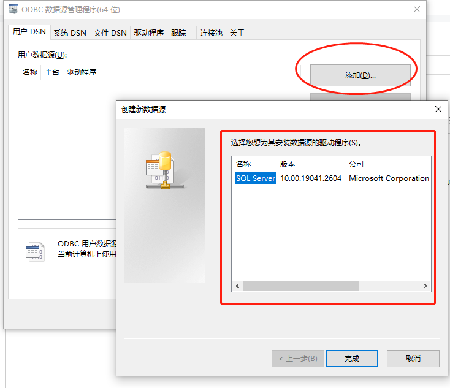The image size is (450, 388).
Task: Click the right scroll arrow in driver list
Action: point(425,286)
